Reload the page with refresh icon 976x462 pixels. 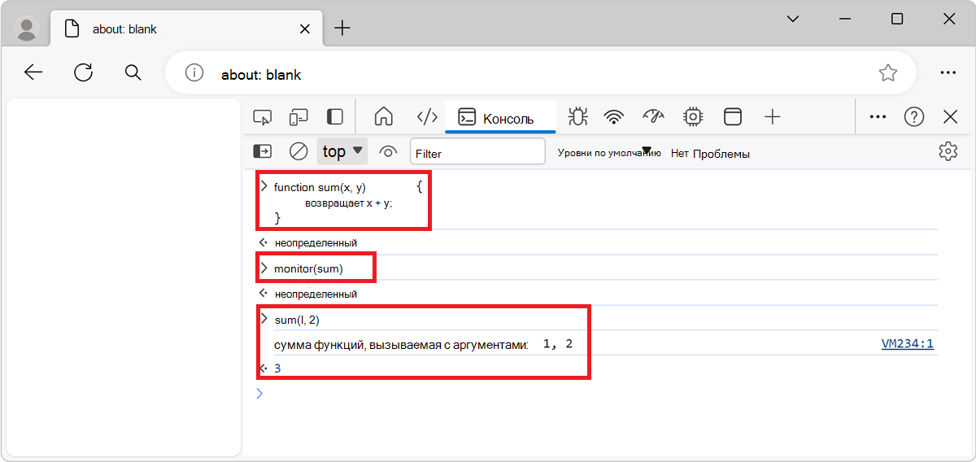(x=83, y=73)
